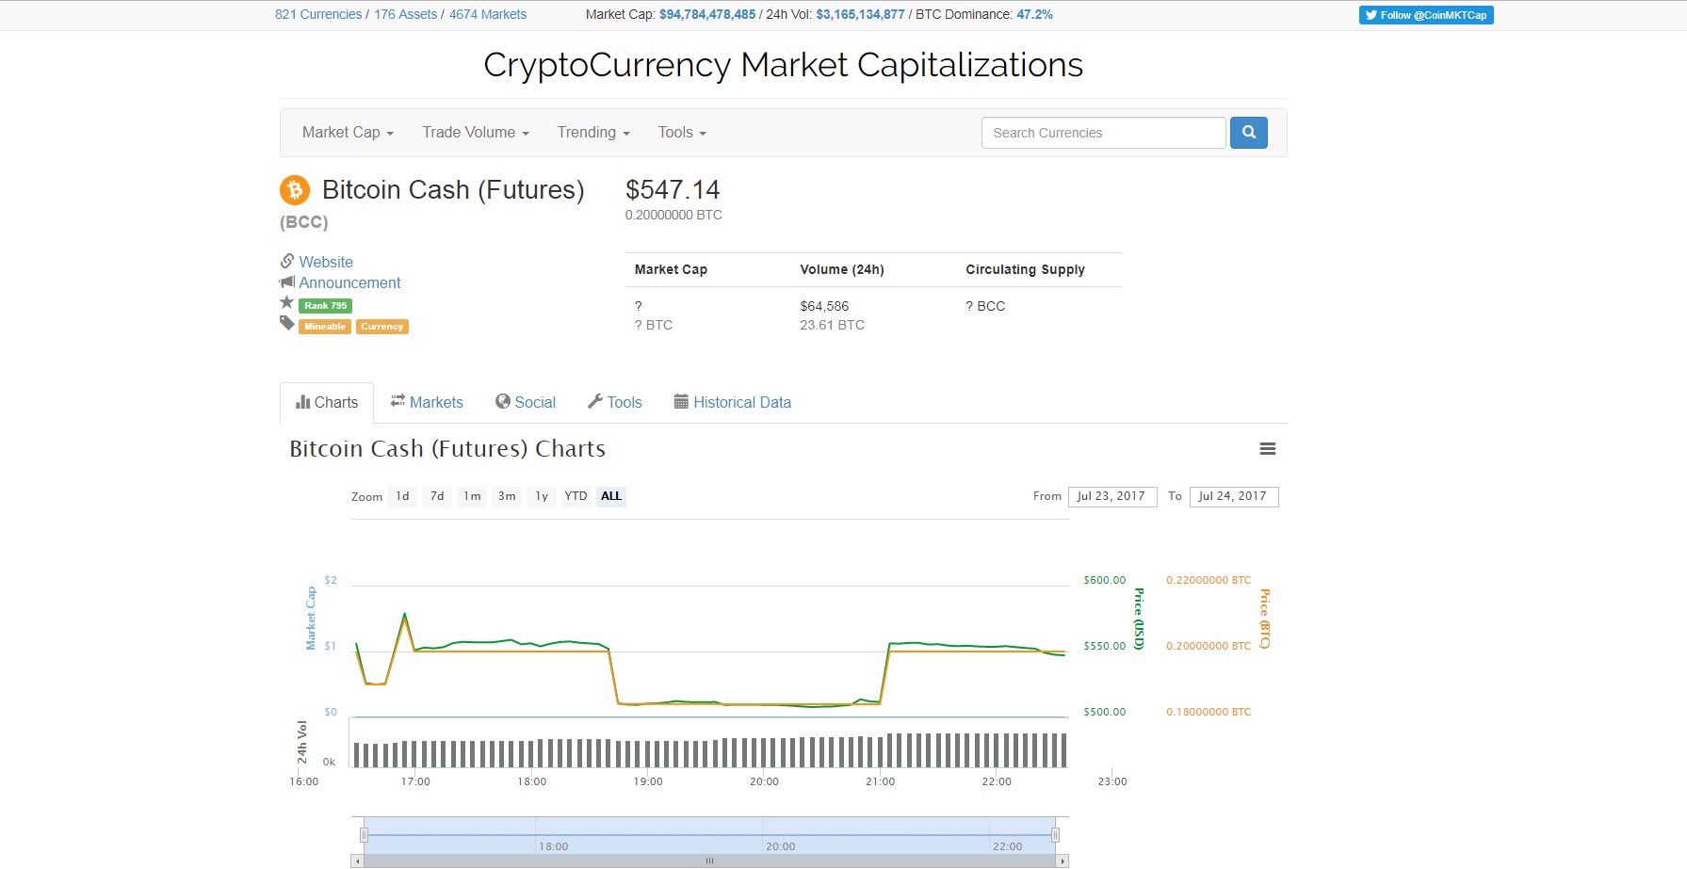
Task: Click the navigator scrollbar right arrow
Action: pyautogui.click(x=1062, y=861)
